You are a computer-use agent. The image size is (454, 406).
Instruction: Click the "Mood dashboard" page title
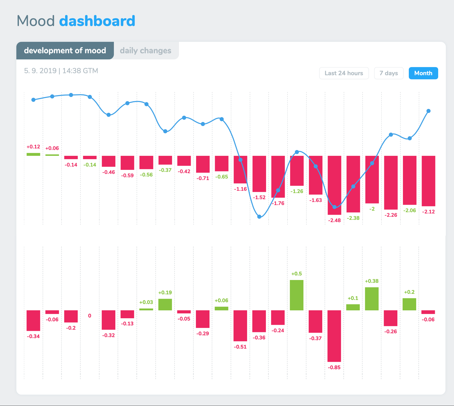[76, 21]
